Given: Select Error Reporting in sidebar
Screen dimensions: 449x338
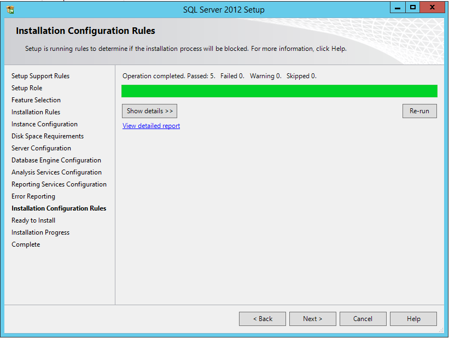Looking at the screenshot, I should point(33,196).
